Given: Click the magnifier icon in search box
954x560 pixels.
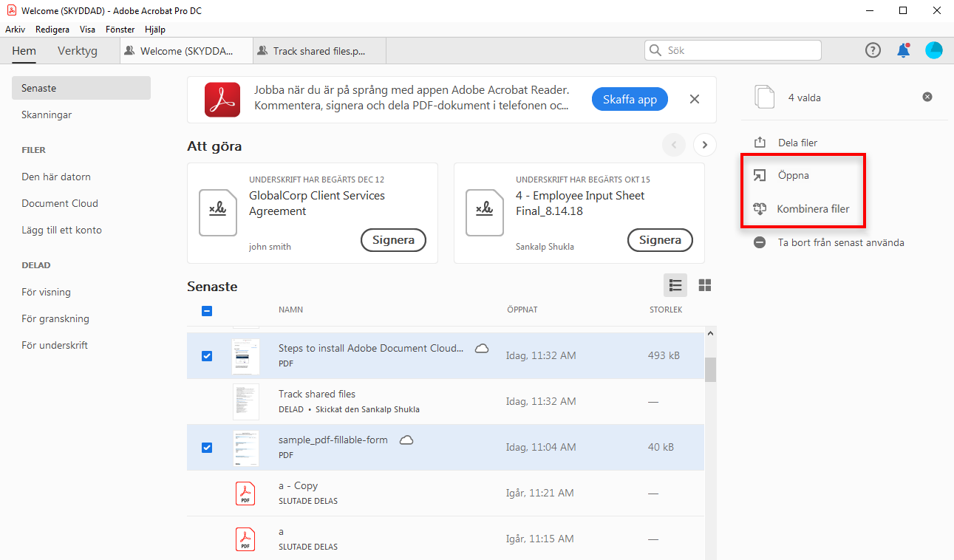Looking at the screenshot, I should click(x=655, y=50).
